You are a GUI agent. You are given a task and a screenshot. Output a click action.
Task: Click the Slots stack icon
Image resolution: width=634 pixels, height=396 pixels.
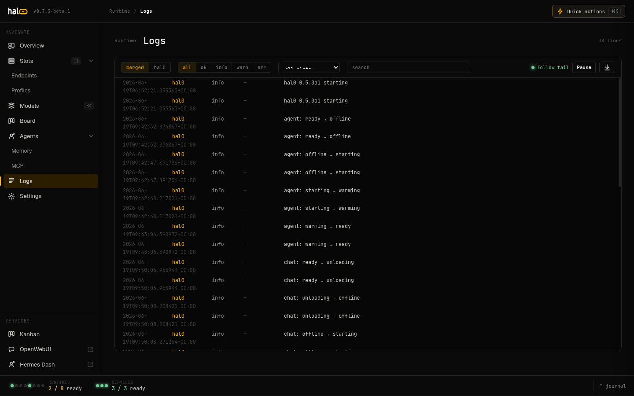(x=11, y=61)
